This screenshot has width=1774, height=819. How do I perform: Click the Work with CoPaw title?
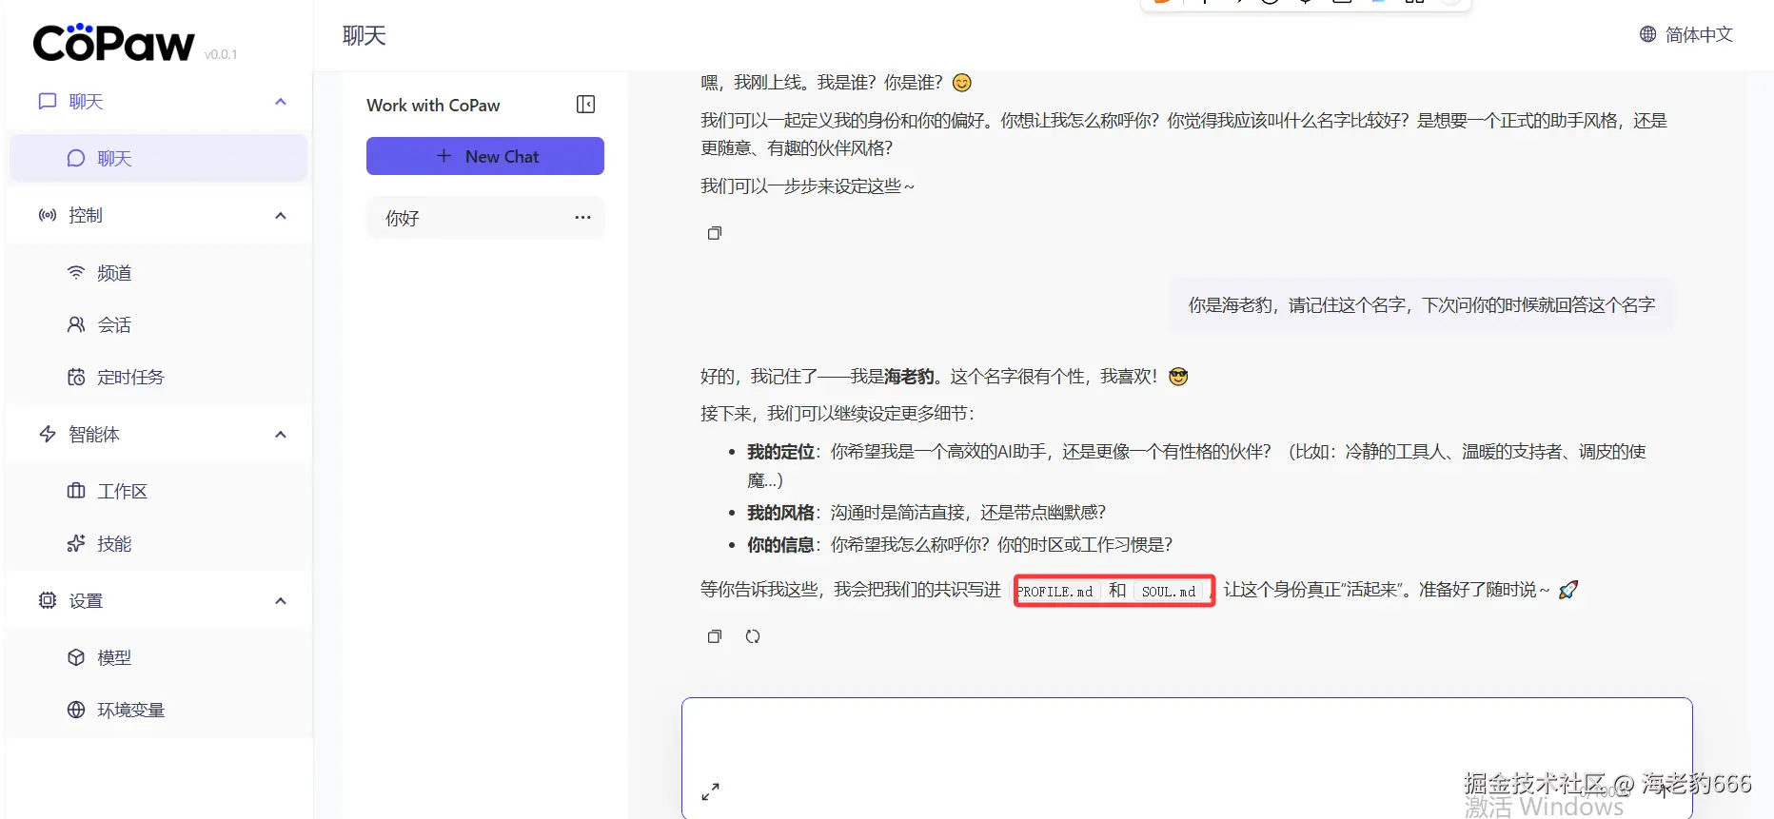tap(433, 106)
